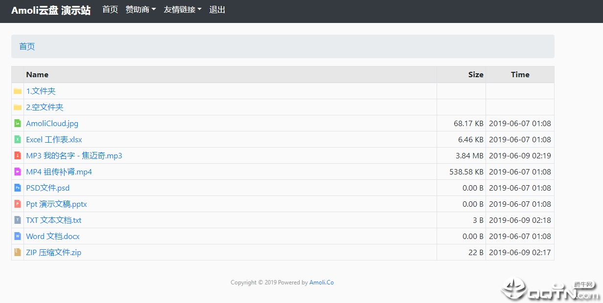Open MP4 祖传补肾.mp4
This screenshot has width=603, height=303.
[x=59, y=172]
